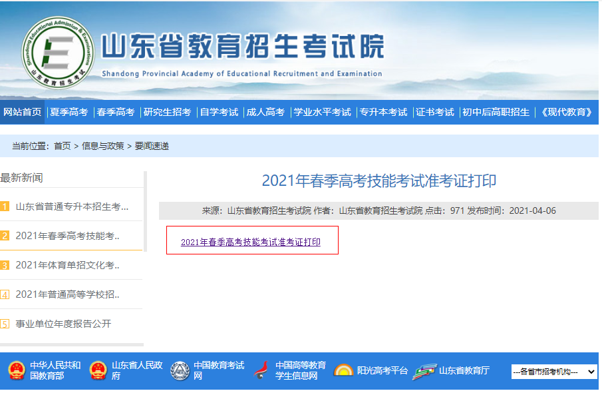The image size is (602, 393).
Task: Click the 山东省人民政府 emblem icon
Action: click(x=98, y=371)
